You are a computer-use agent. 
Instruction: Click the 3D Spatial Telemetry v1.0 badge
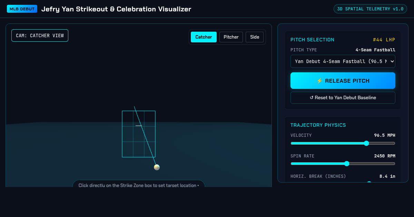tap(370, 9)
